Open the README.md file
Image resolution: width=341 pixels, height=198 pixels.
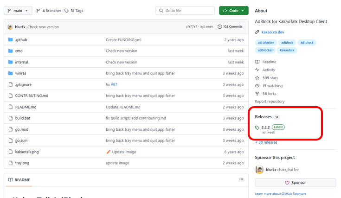pos(26,107)
